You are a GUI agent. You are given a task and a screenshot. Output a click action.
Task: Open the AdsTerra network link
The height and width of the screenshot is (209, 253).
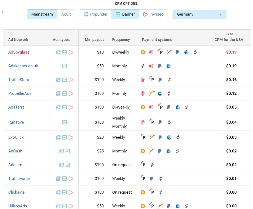[x=16, y=107]
